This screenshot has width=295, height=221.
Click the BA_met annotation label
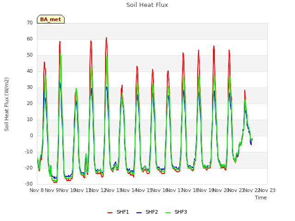tap(51, 19)
